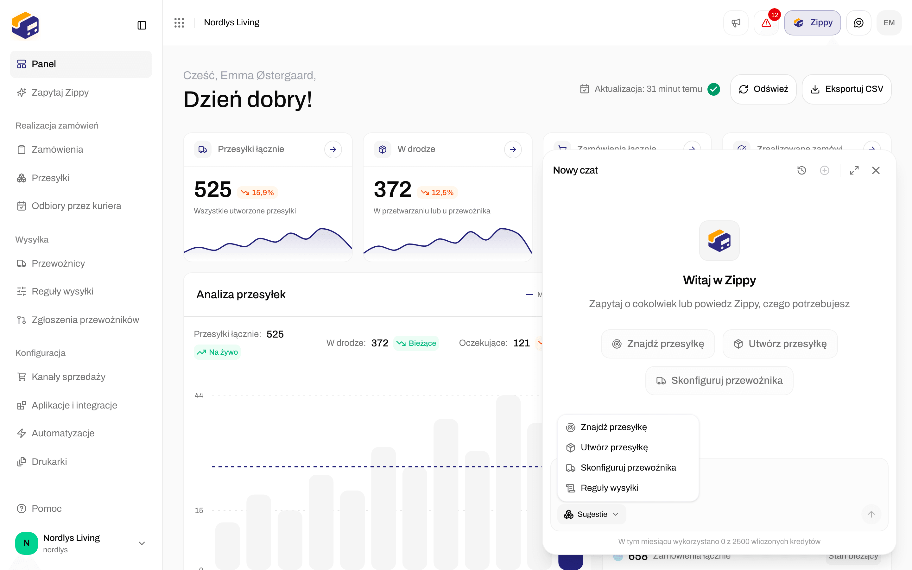
Task: Click the Znajdź przesyłkę suggestion chip
Action: coord(658,344)
